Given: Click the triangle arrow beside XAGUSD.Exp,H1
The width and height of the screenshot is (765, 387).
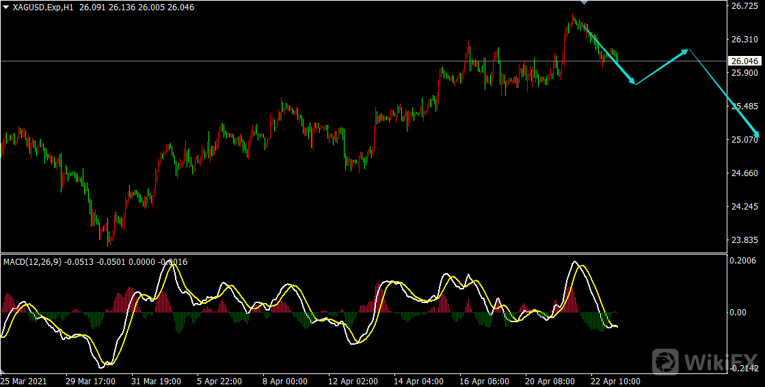Looking at the screenshot, I should [x=6, y=7].
